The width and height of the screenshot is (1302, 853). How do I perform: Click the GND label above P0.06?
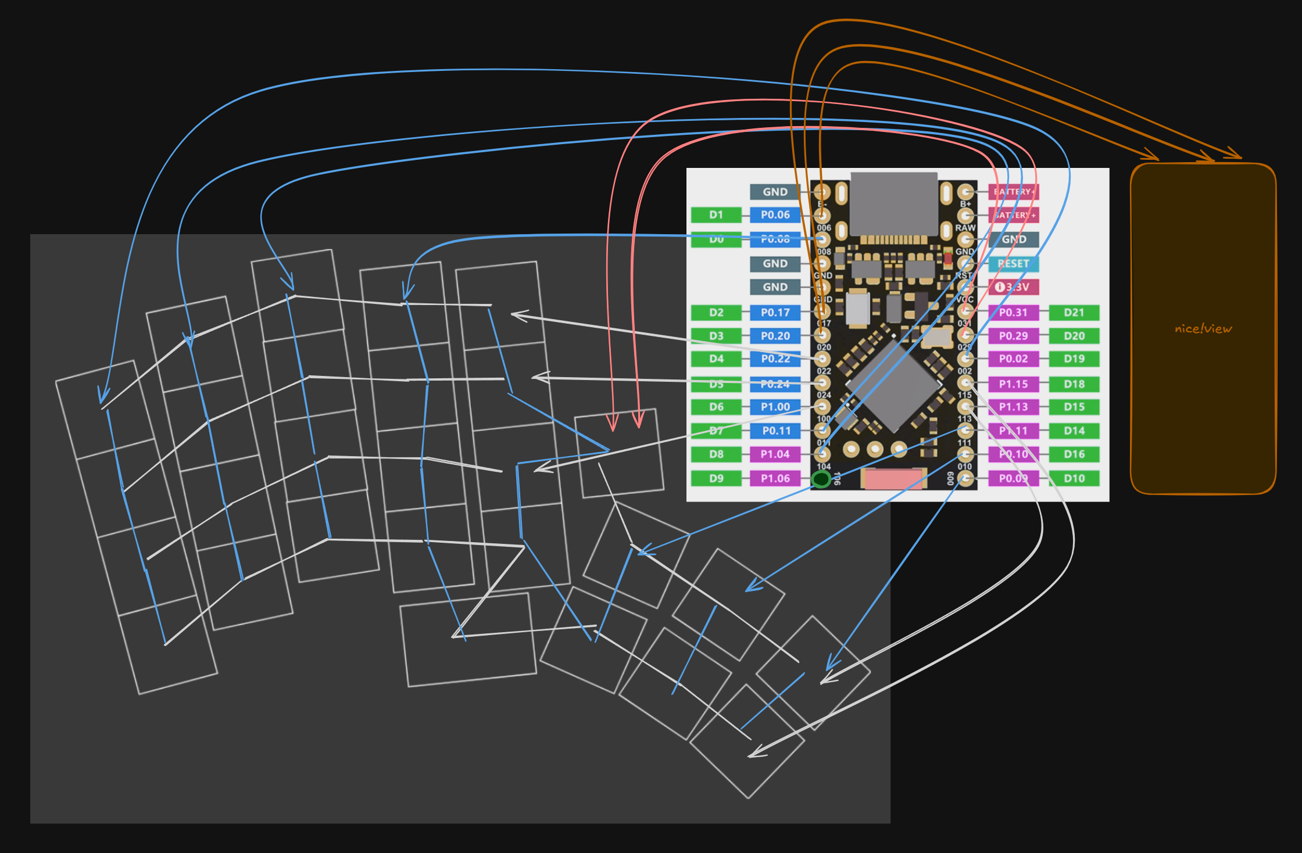point(775,192)
